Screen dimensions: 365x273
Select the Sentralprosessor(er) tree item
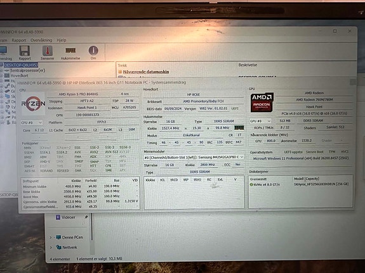[28, 70]
